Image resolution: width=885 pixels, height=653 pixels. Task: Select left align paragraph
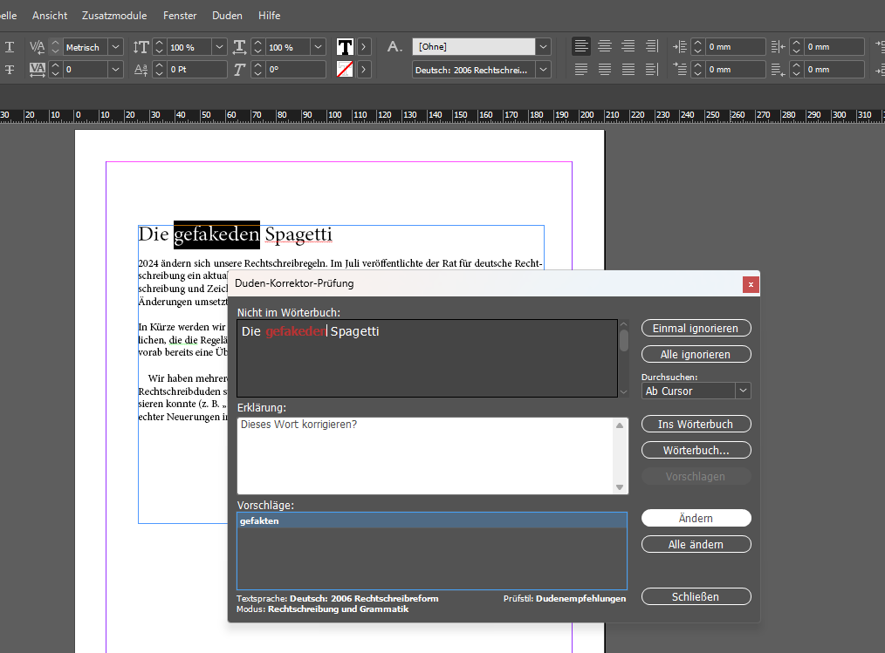click(x=581, y=46)
